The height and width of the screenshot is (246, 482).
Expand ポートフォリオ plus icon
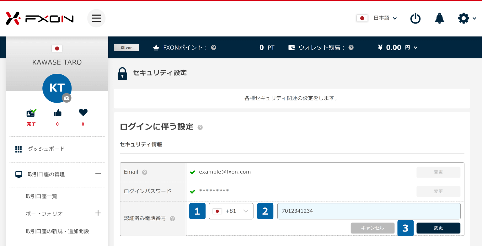click(x=98, y=213)
